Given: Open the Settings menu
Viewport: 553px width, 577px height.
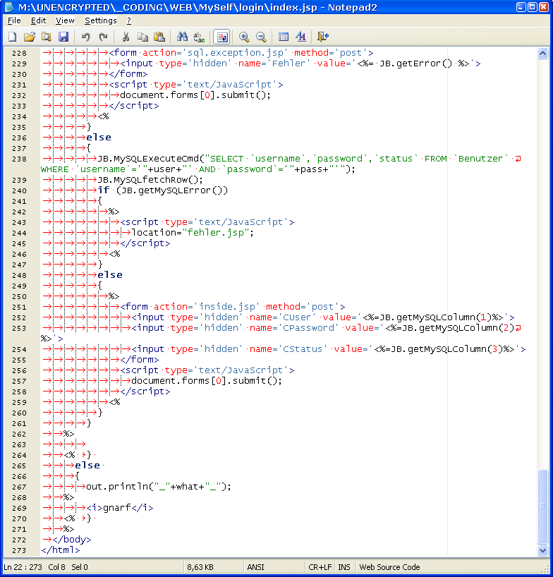Looking at the screenshot, I should tap(100, 20).
